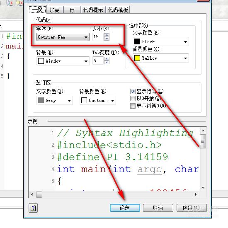228x228 pixels.
Task: Click the yellow color swatch
Action: pyautogui.click(x=137, y=58)
